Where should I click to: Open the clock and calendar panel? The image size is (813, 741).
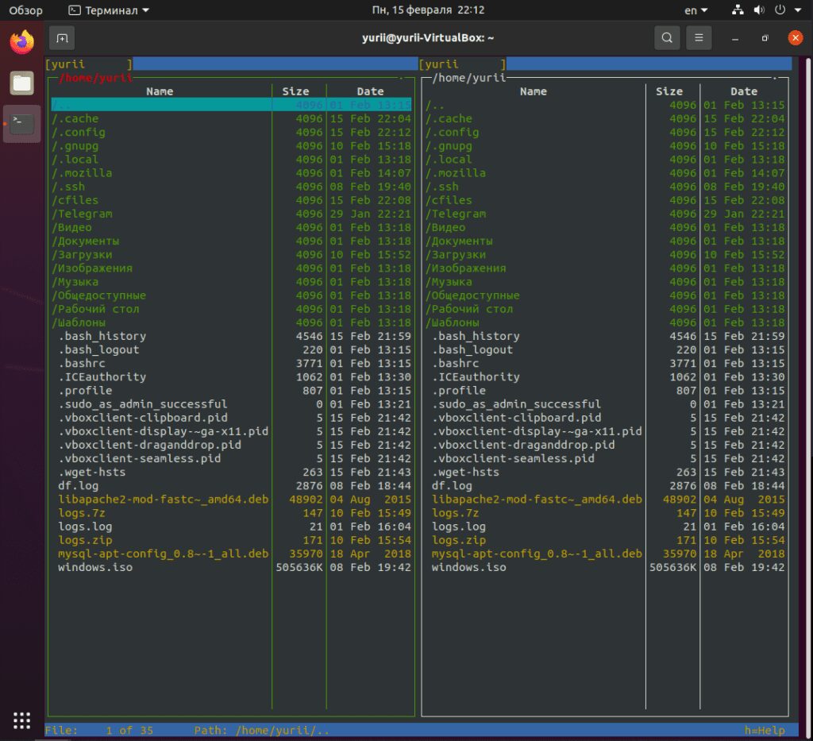428,10
